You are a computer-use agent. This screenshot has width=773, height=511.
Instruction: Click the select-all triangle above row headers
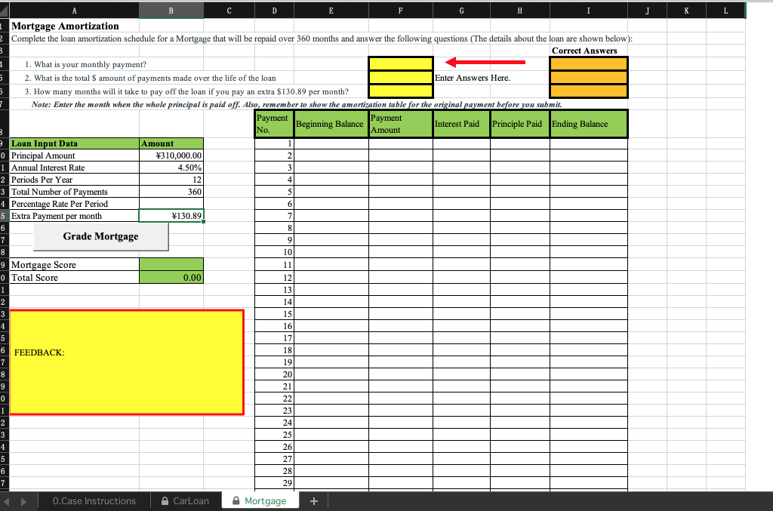click(5, 10)
